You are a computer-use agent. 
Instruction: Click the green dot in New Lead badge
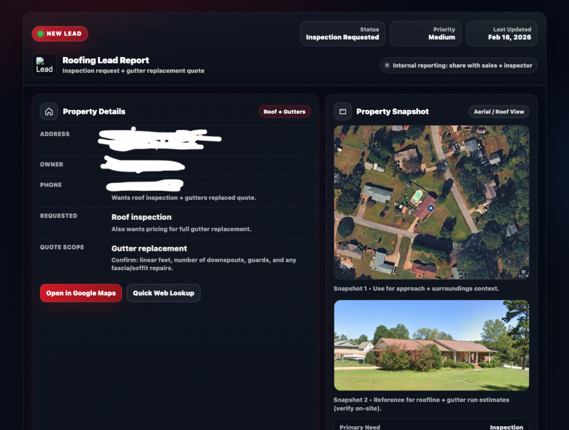pos(41,34)
